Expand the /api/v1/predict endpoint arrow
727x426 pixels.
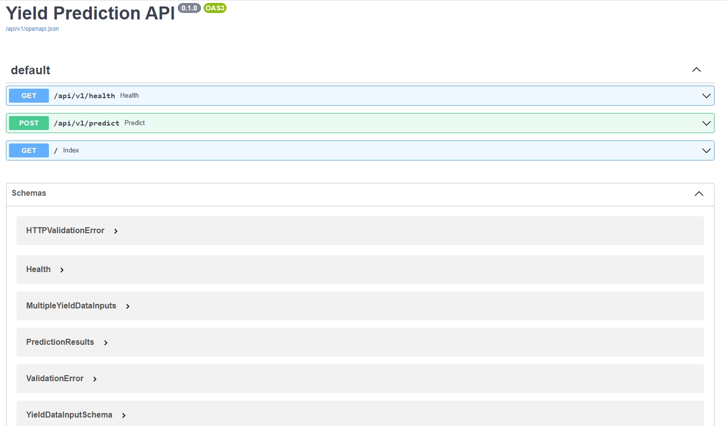click(x=706, y=123)
